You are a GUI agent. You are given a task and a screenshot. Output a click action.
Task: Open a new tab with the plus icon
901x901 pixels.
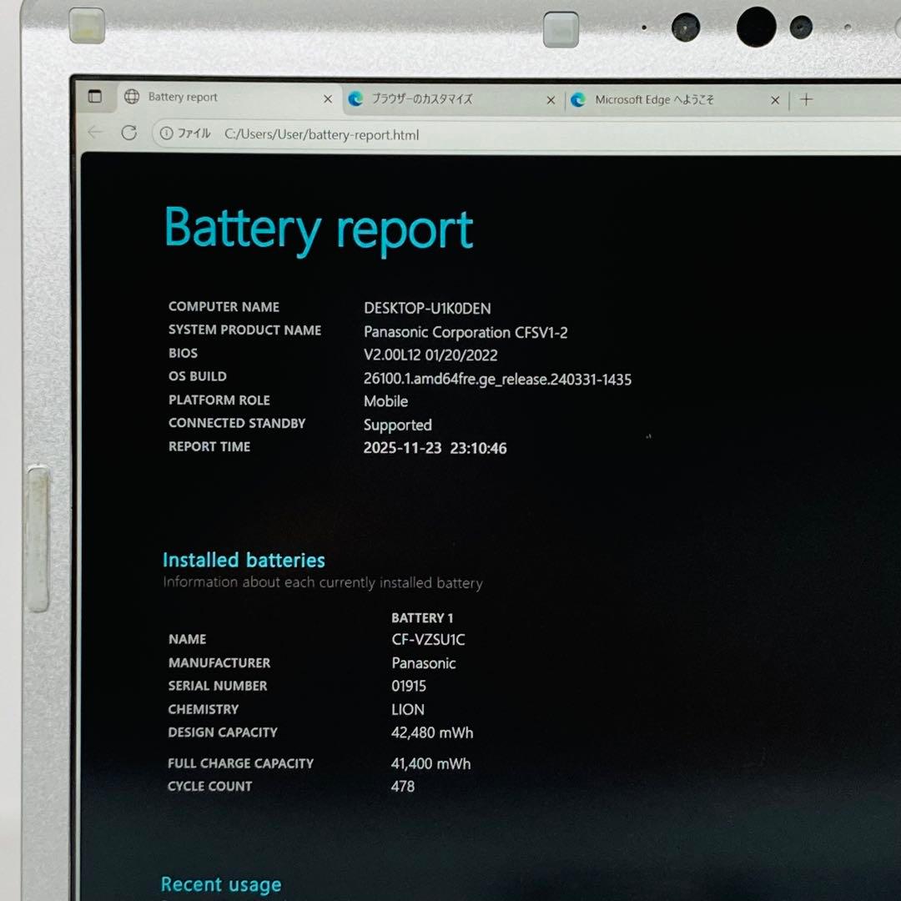[x=806, y=100]
